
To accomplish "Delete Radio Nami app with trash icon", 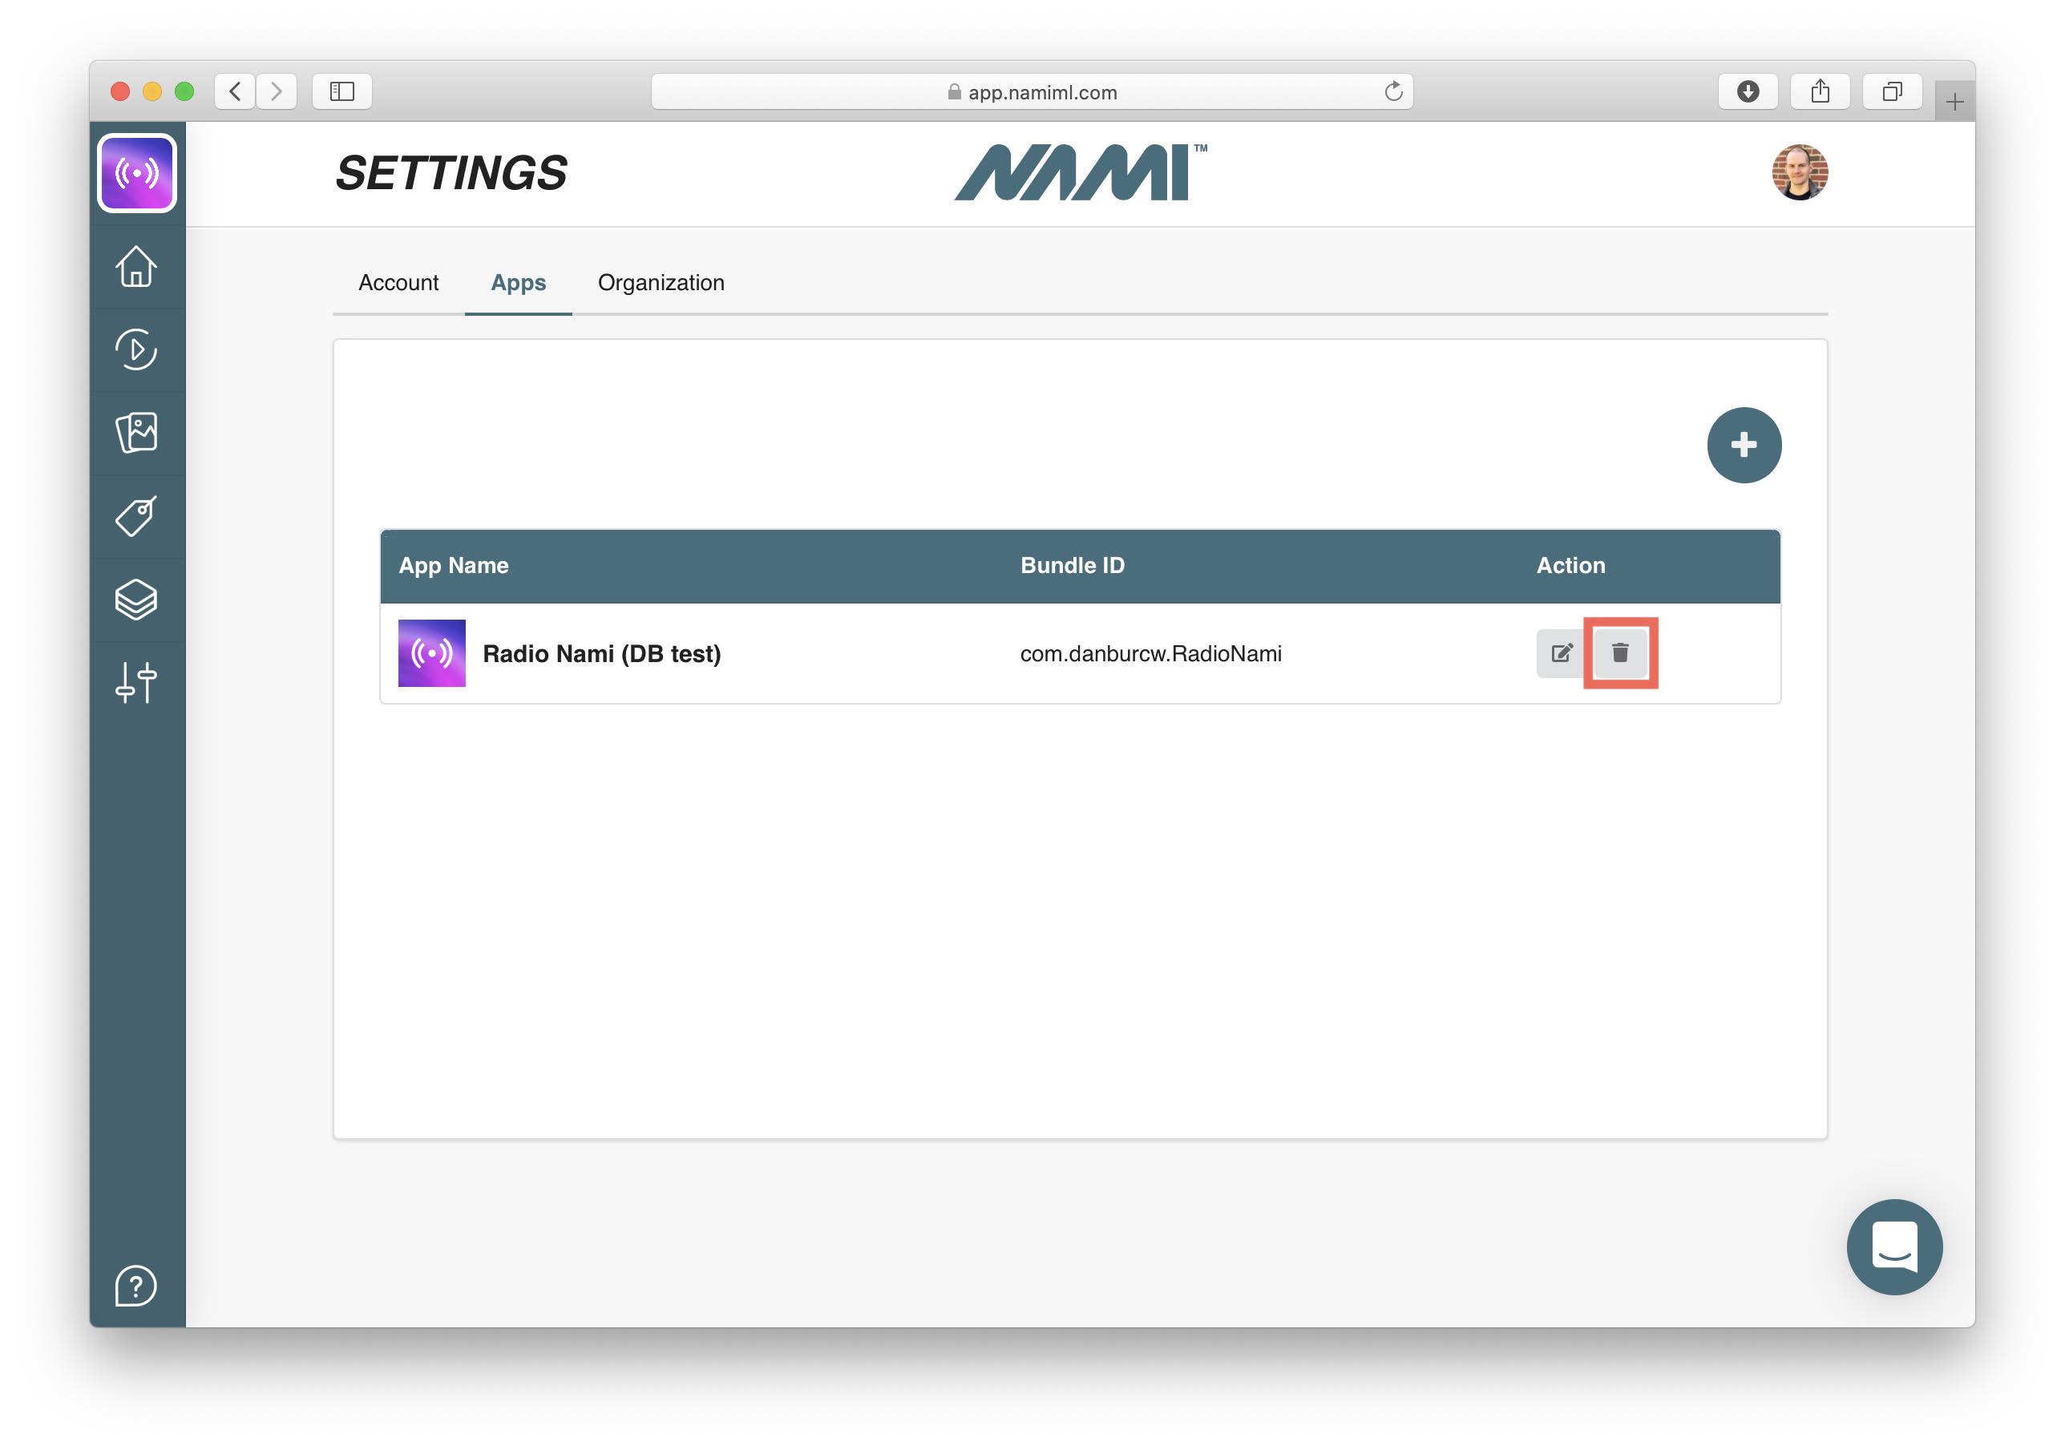I will [x=1620, y=652].
